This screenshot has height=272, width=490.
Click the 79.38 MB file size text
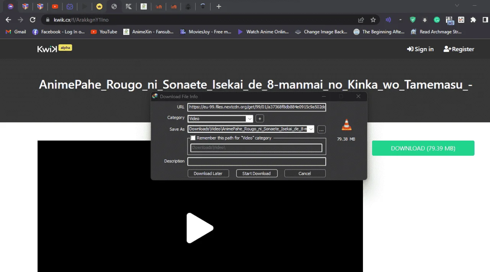pyautogui.click(x=346, y=139)
